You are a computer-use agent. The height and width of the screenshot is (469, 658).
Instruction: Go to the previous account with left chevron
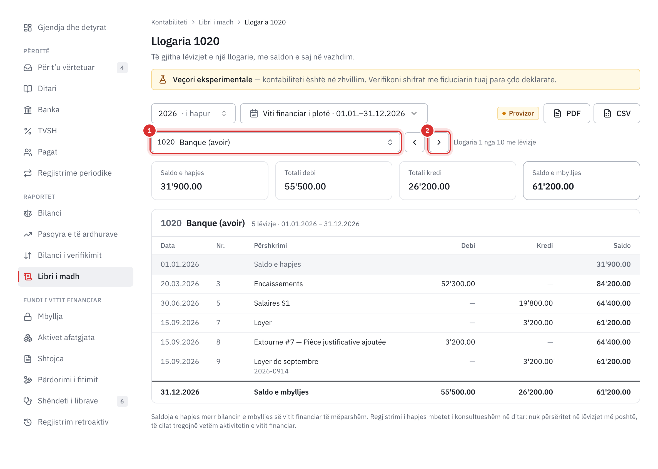pyautogui.click(x=415, y=142)
